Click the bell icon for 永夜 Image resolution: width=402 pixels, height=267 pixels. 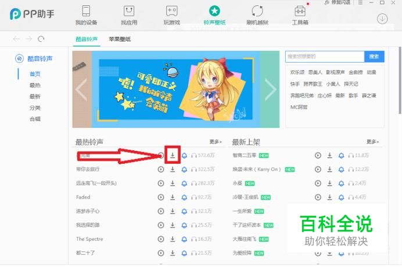(x=341, y=183)
